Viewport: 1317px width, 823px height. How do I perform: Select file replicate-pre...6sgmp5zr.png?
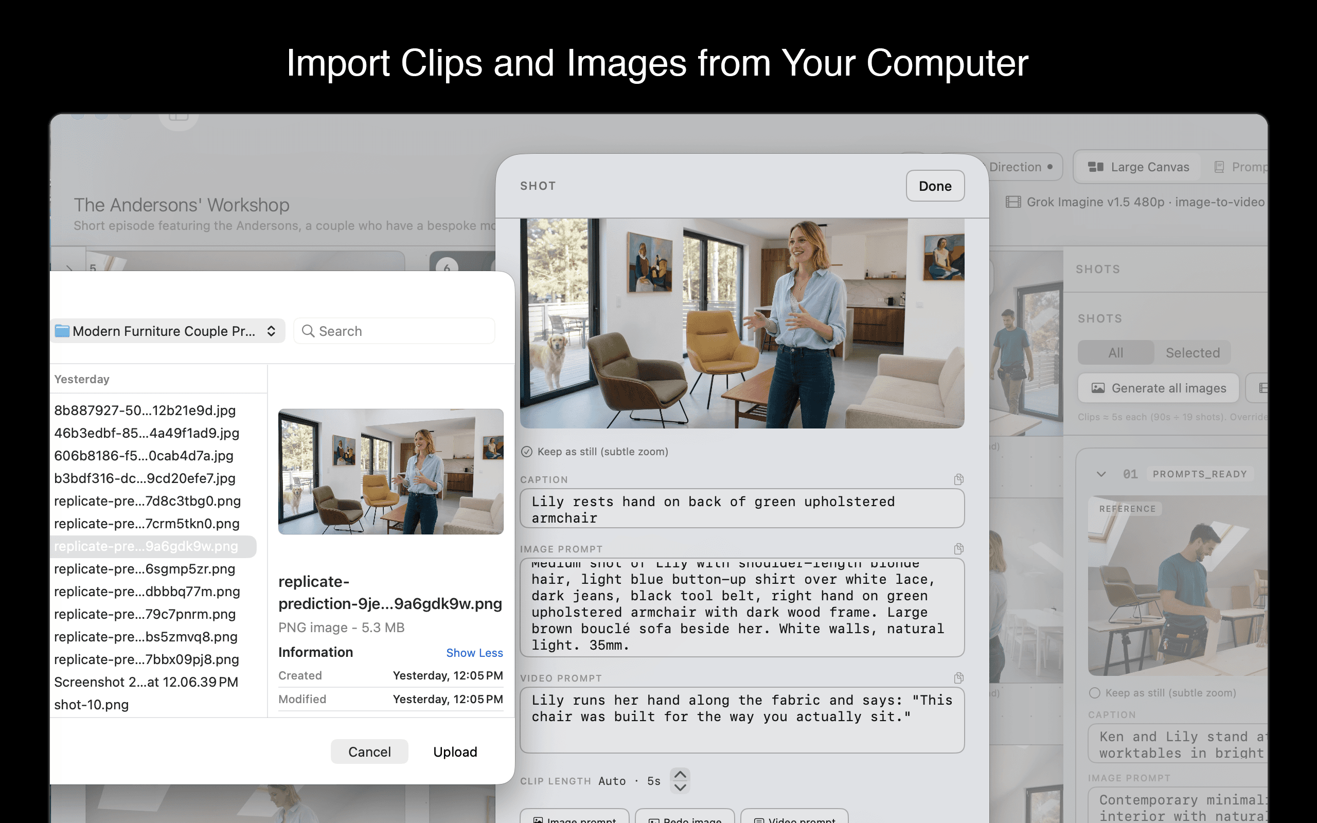click(x=145, y=569)
